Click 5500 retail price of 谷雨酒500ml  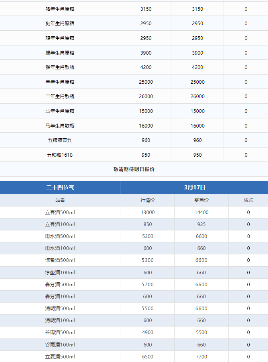pos(201,332)
